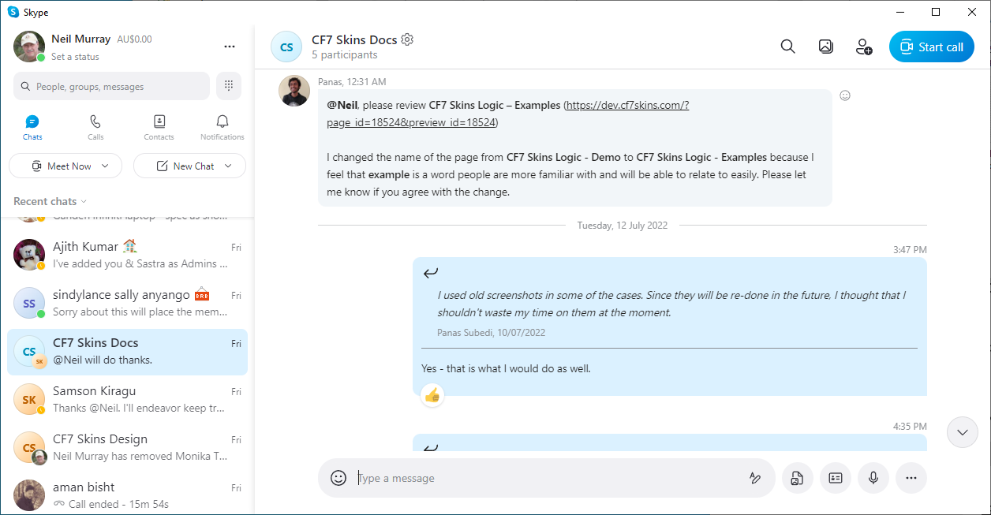Jump to latest messages with the down chevron

tap(962, 432)
